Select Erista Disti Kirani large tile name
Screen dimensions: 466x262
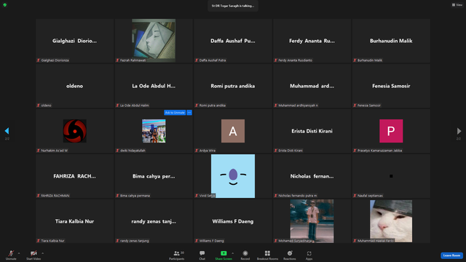pyautogui.click(x=312, y=131)
